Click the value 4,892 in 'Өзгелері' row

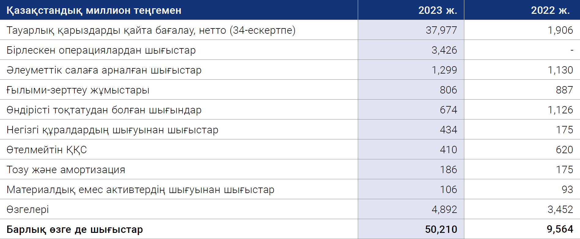pyautogui.click(x=444, y=210)
